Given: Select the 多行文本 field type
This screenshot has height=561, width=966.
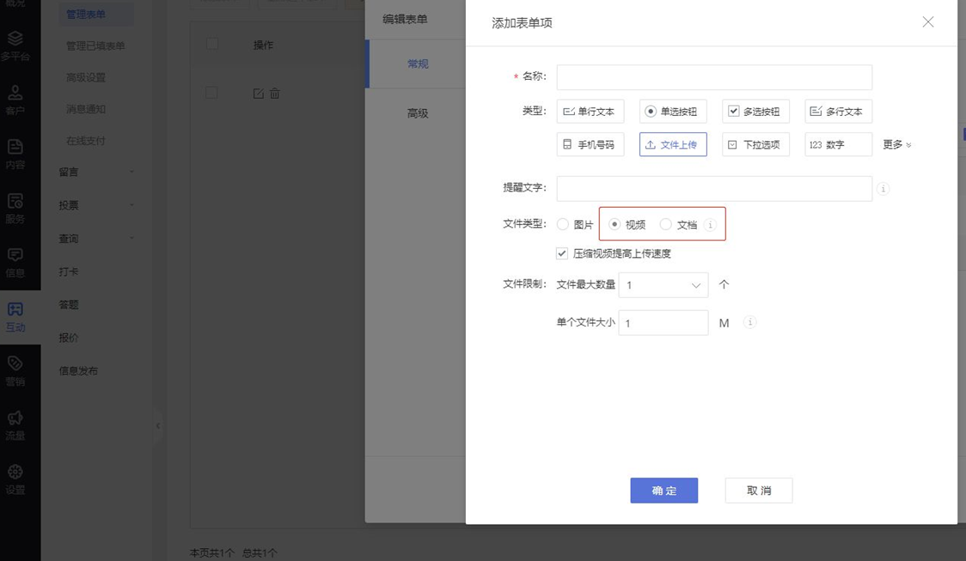Looking at the screenshot, I should coord(838,112).
